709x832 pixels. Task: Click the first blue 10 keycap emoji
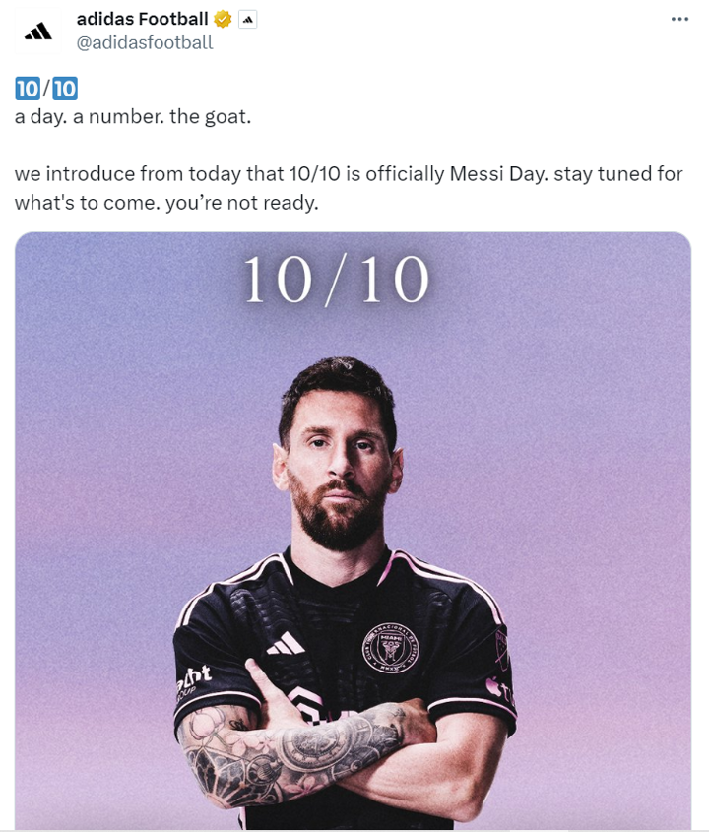pyautogui.click(x=27, y=89)
